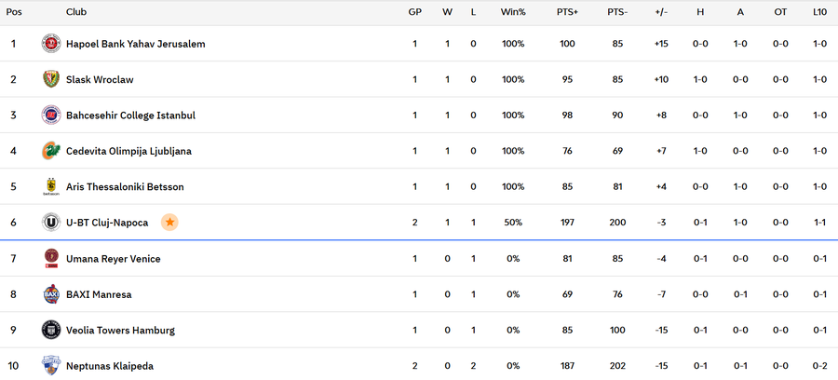Image resolution: width=838 pixels, height=380 pixels.
Task: Click Veolia Towers Hamburg logo
Action: pos(51,330)
